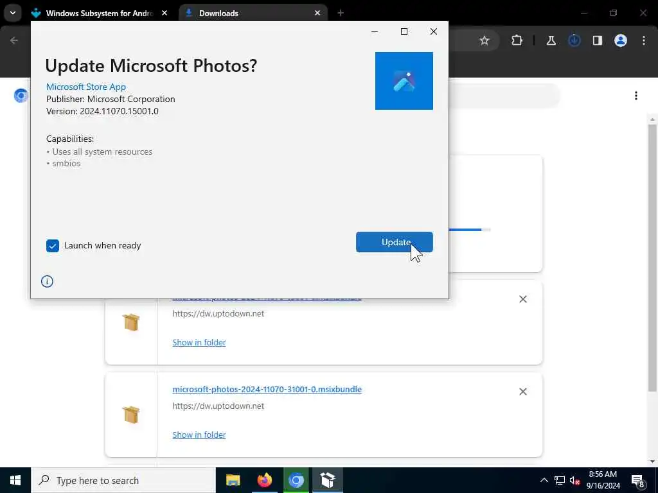Show in folder for the 31001-0 msixbundle
This screenshot has width=658, height=493.
(199, 435)
